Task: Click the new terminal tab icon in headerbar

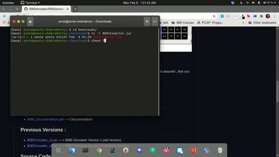Action: (30, 21)
